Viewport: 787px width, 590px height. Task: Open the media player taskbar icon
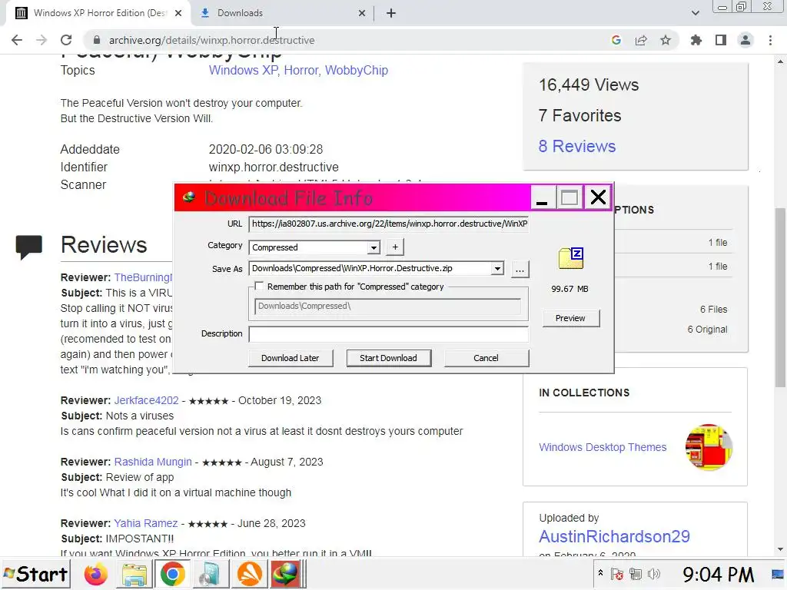[211, 574]
